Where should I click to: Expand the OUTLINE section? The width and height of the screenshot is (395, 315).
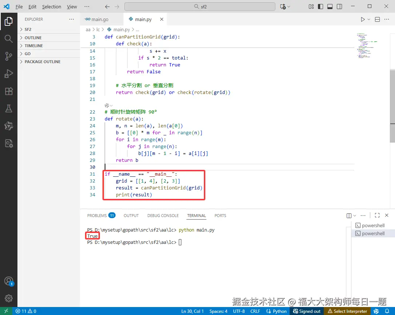coord(49,37)
